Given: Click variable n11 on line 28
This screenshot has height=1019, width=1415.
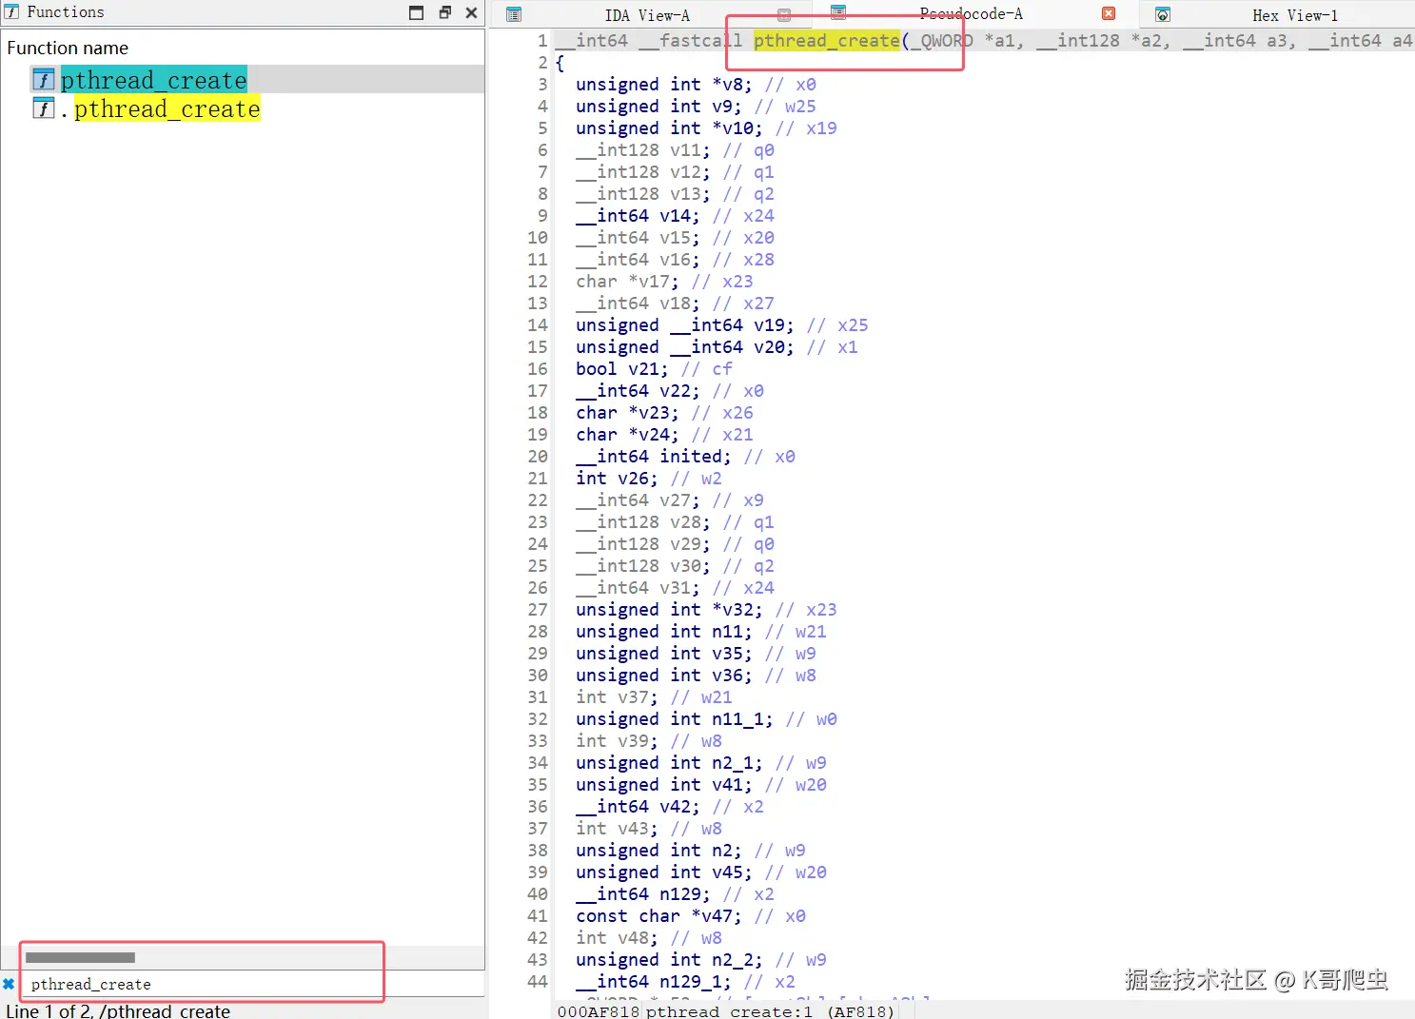Looking at the screenshot, I should click(727, 632).
